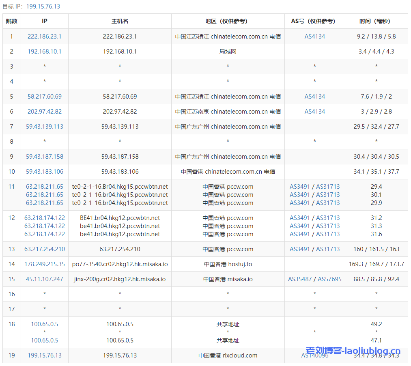Click IP link 199.15.76.13 in hop 19 row

(45, 355)
